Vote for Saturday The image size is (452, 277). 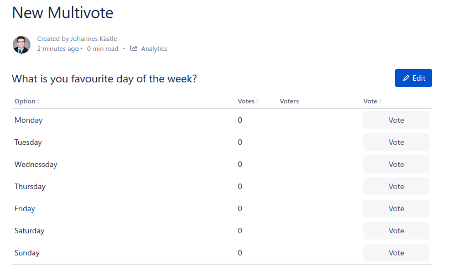pos(396,231)
